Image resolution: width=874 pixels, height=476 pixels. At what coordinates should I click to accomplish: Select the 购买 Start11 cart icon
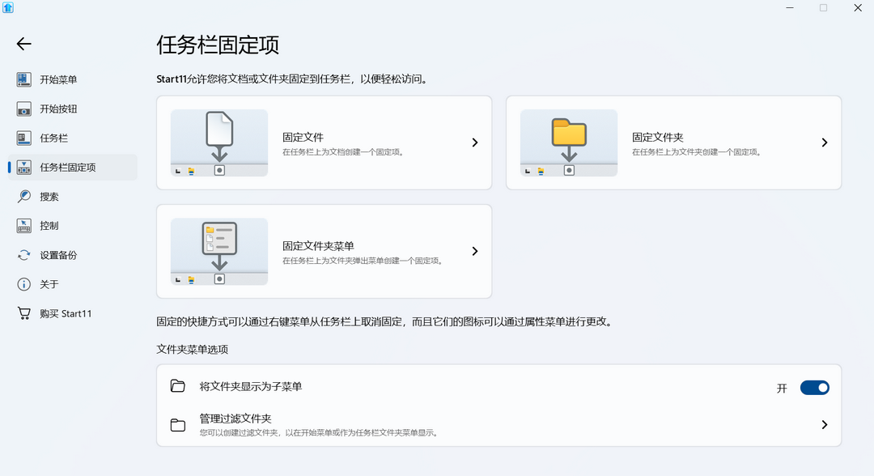(24, 313)
